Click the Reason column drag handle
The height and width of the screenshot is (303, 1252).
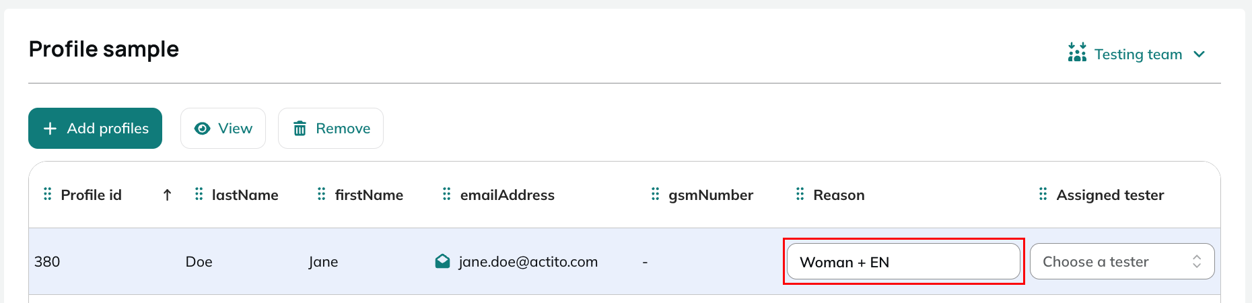point(800,194)
